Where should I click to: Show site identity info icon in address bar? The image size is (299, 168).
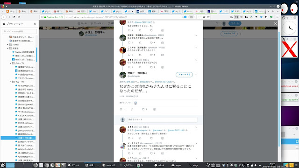(42, 17)
